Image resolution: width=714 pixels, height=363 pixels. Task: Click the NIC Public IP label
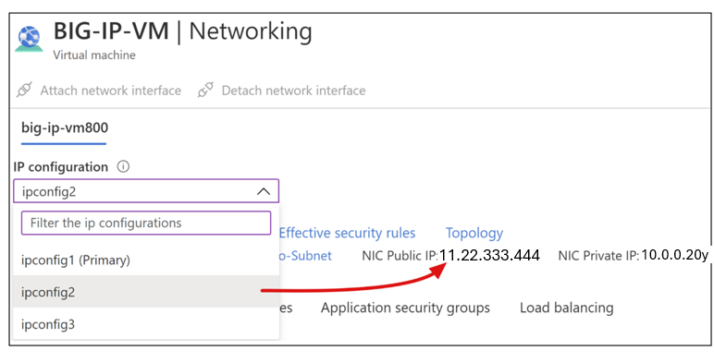pos(400,256)
